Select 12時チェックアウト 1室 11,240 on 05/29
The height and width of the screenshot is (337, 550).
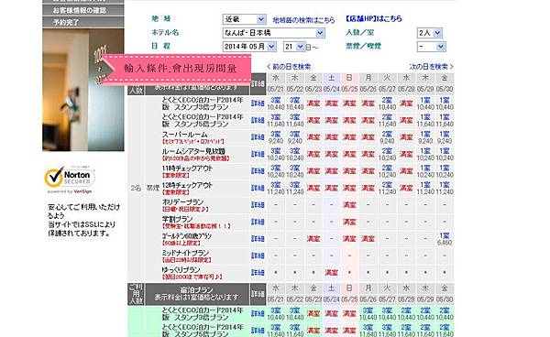coord(425,188)
